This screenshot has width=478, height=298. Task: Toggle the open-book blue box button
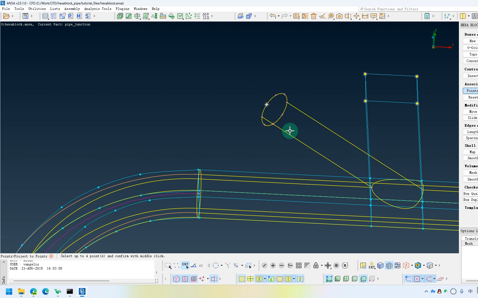(300, 279)
